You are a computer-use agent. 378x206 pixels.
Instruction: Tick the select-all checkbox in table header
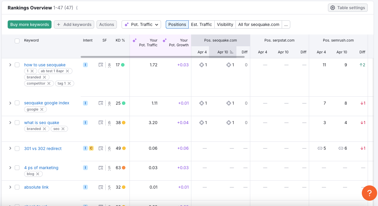pos(17,41)
